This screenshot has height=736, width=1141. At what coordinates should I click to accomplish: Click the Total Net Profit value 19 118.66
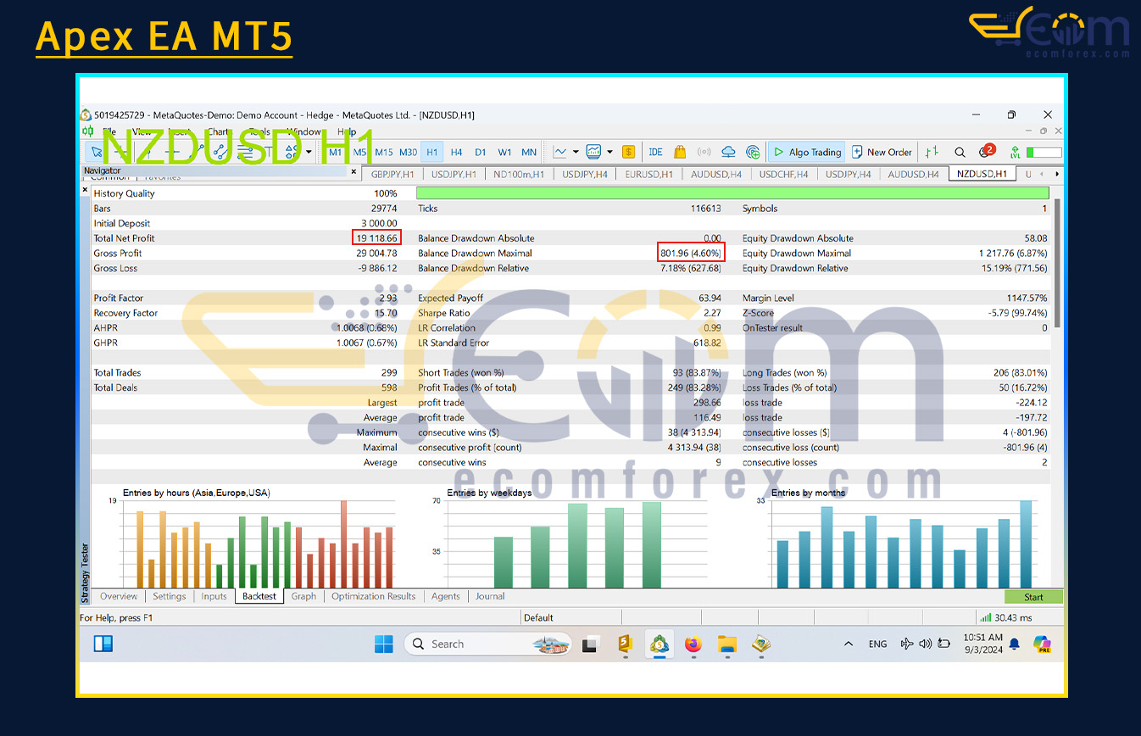(x=376, y=238)
